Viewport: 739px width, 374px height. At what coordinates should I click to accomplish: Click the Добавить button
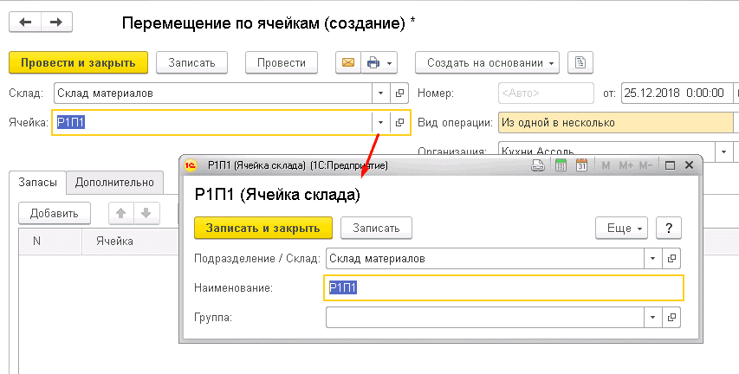tap(55, 213)
